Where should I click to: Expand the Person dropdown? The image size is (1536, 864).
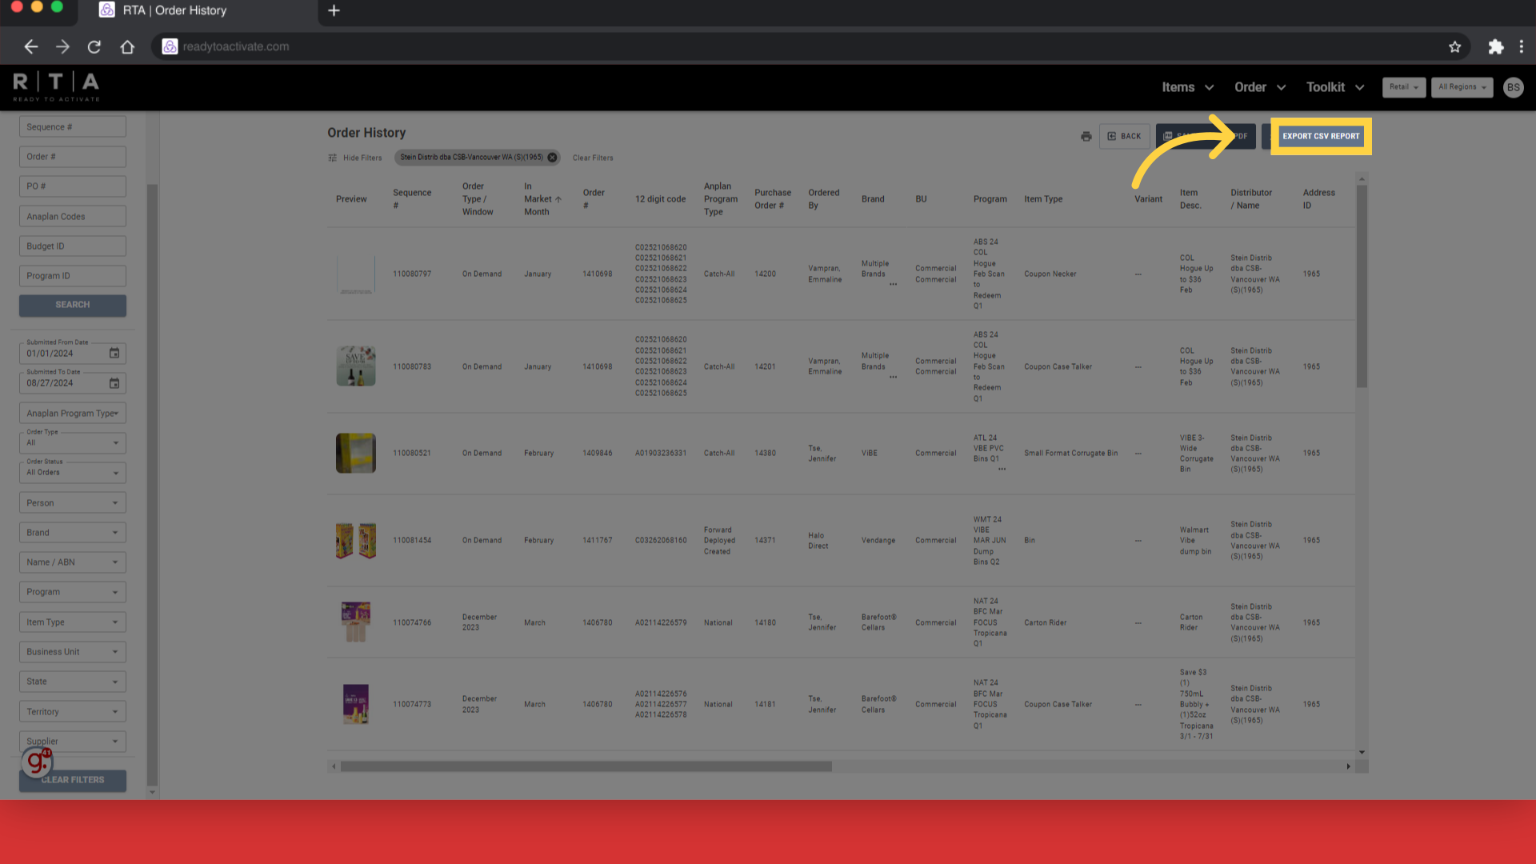[x=73, y=503]
